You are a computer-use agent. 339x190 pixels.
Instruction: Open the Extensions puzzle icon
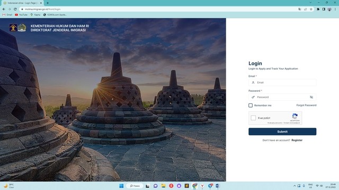click(318, 9)
